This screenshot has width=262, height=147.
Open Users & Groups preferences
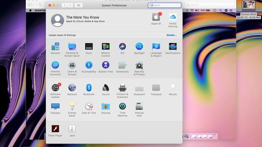[72, 65]
